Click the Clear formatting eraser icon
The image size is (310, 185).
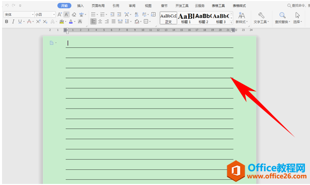click(x=74, y=14)
